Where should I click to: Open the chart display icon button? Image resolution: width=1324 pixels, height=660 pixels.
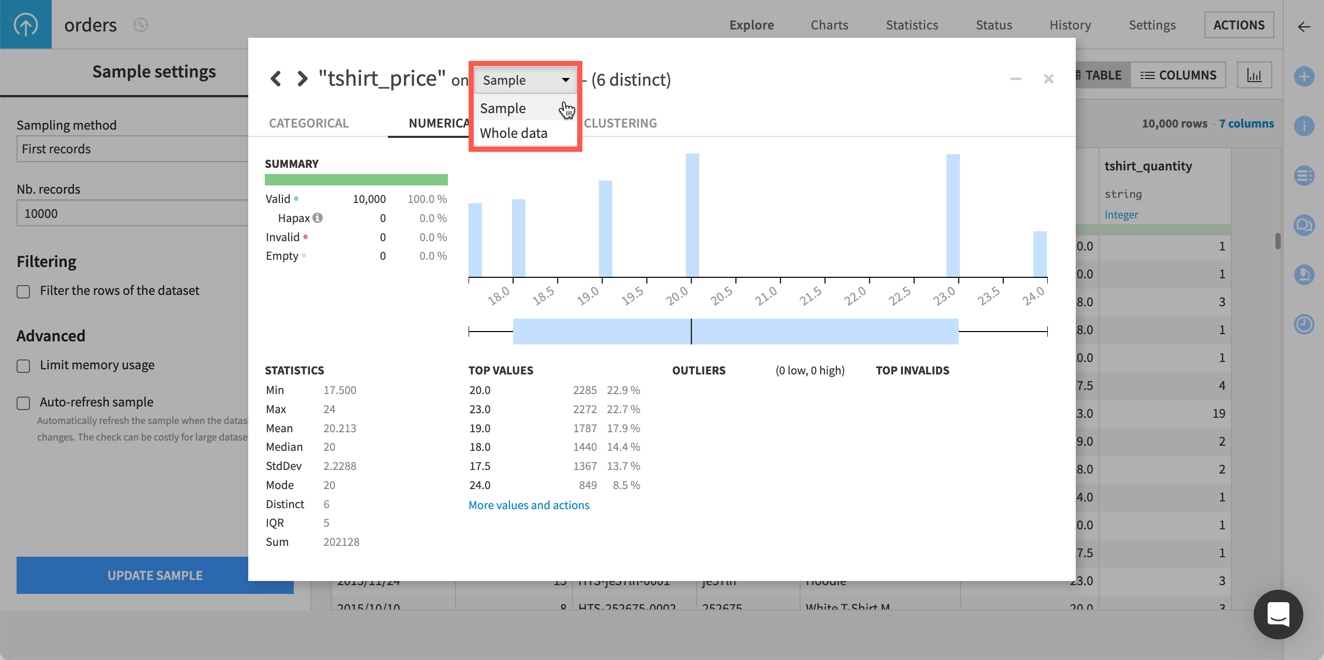pyautogui.click(x=1254, y=75)
